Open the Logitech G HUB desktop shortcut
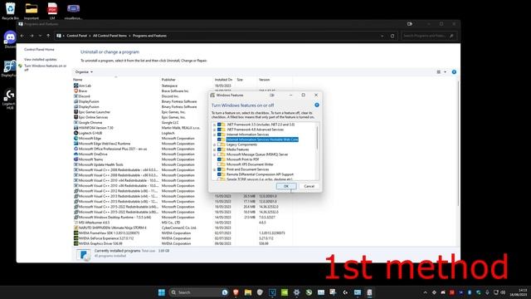The width and height of the screenshot is (531, 299). tap(9, 99)
